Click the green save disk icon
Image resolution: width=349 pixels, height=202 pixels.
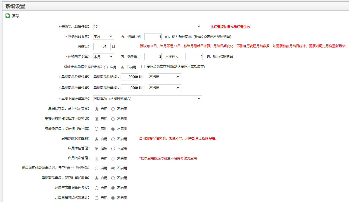click(x=8, y=16)
